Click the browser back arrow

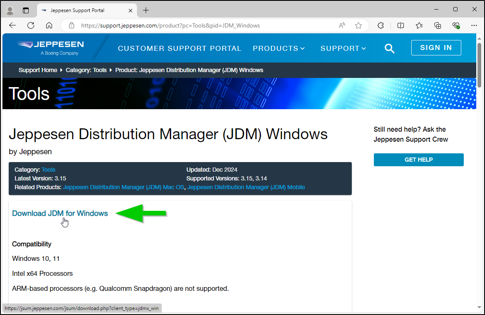pos(12,25)
